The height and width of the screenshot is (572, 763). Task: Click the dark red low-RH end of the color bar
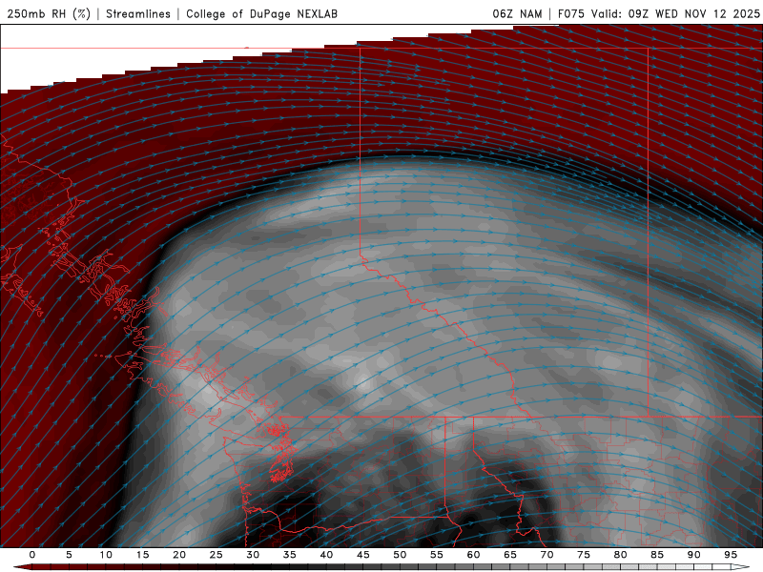(22, 567)
